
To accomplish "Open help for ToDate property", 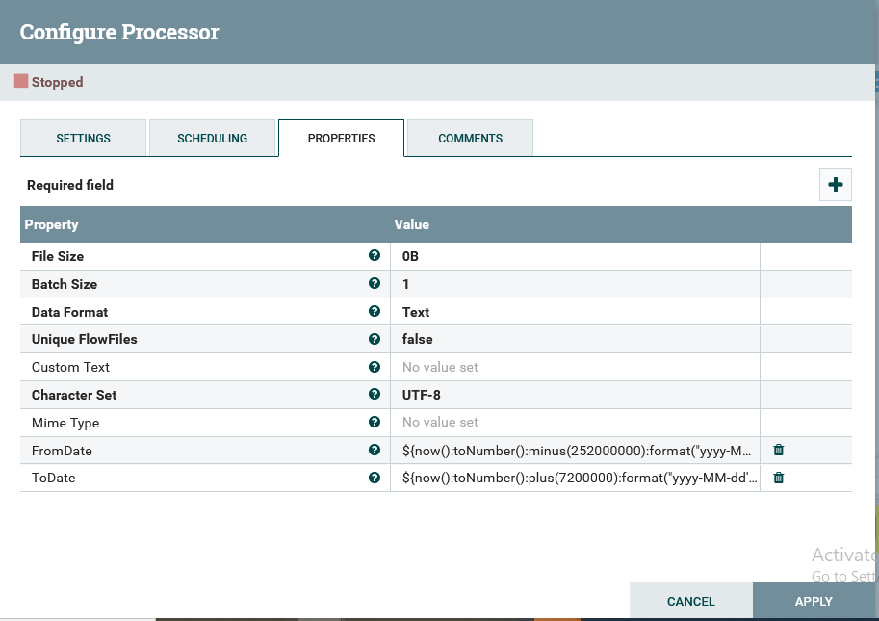I will tap(375, 478).
